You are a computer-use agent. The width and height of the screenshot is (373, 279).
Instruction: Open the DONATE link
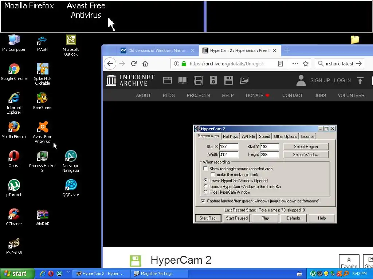(x=257, y=96)
